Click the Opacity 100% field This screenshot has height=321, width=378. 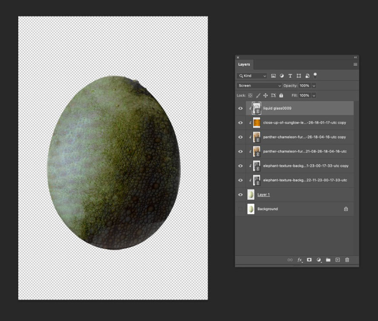[305, 86]
